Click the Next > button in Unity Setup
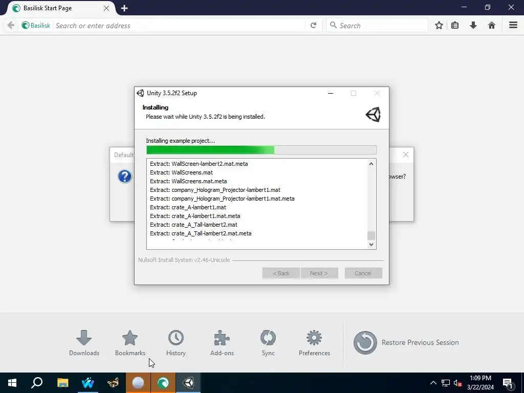The height and width of the screenshot is (393, 524). pyautogui.click(x=319, y=273)
